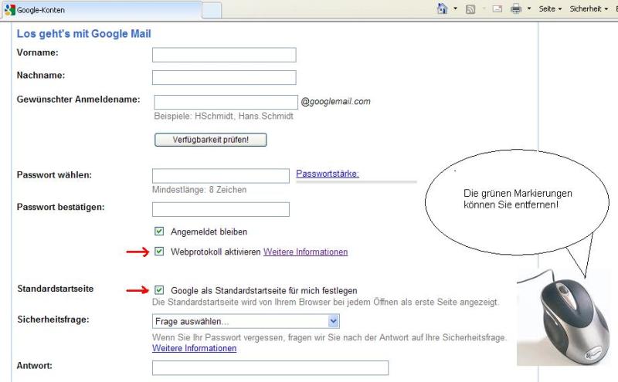Open 'Weitere Informationen' link next to Webprotokoll
Viewport: 618px width, 382px height.
pos(305,252)
